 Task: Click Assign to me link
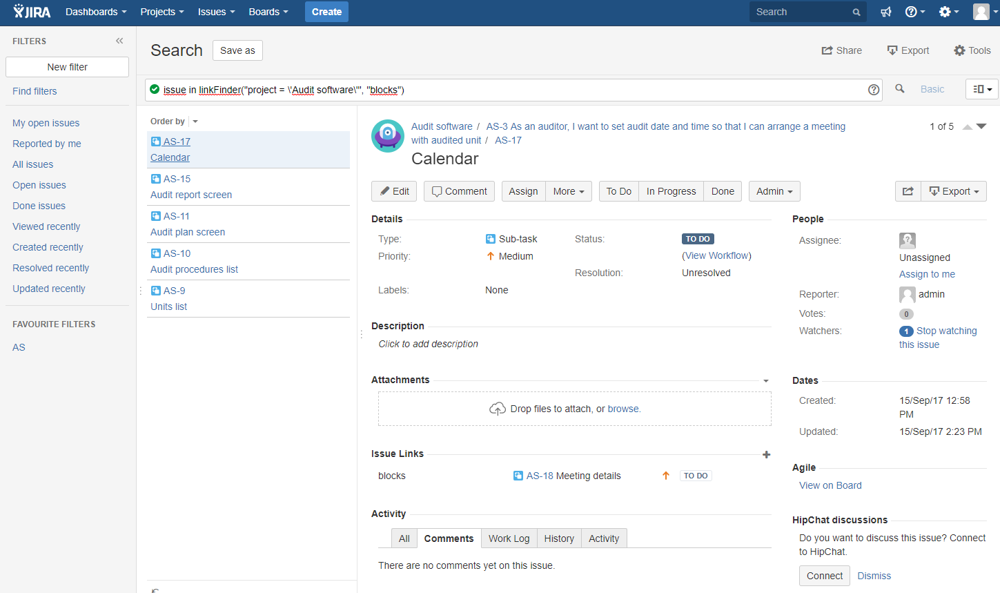(927, 274)
